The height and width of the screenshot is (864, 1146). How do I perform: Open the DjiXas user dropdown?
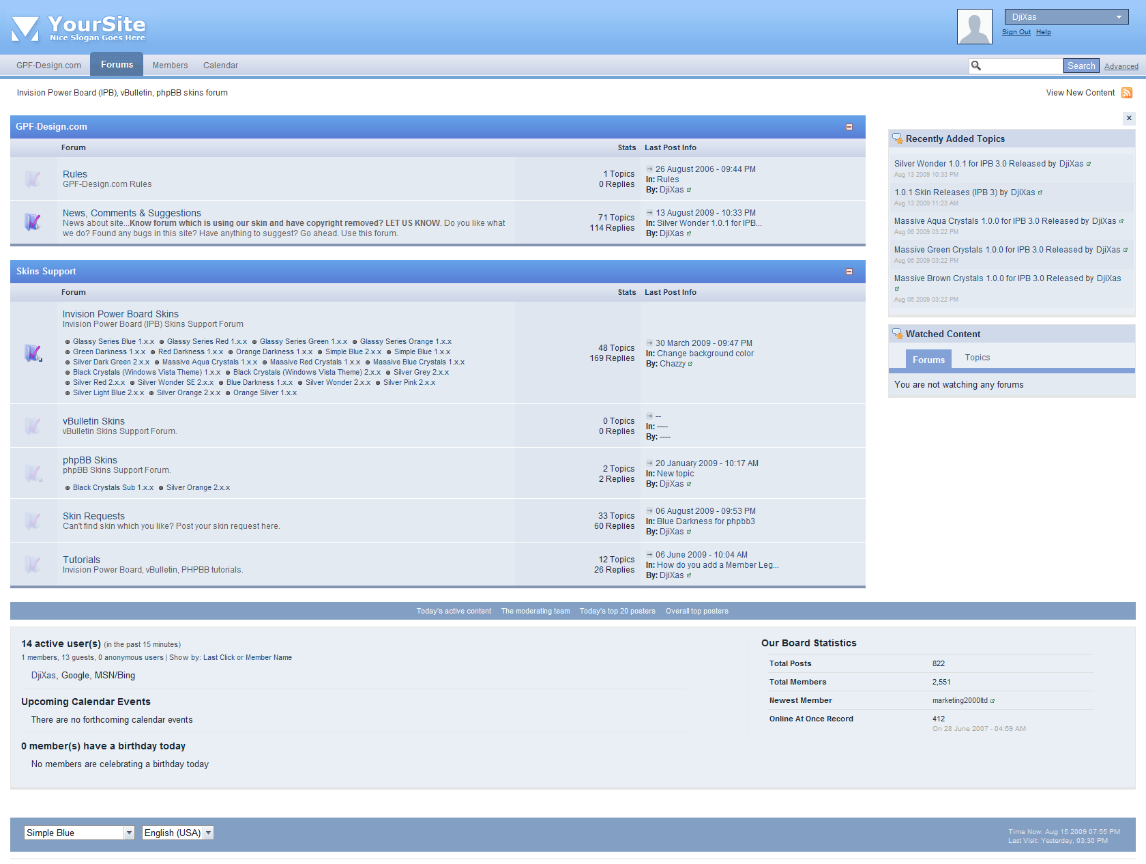(x=1066, y=17)
